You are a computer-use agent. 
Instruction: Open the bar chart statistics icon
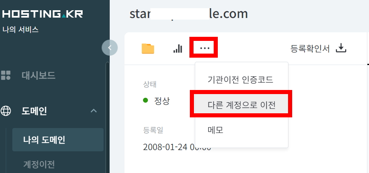pos(178,49)
